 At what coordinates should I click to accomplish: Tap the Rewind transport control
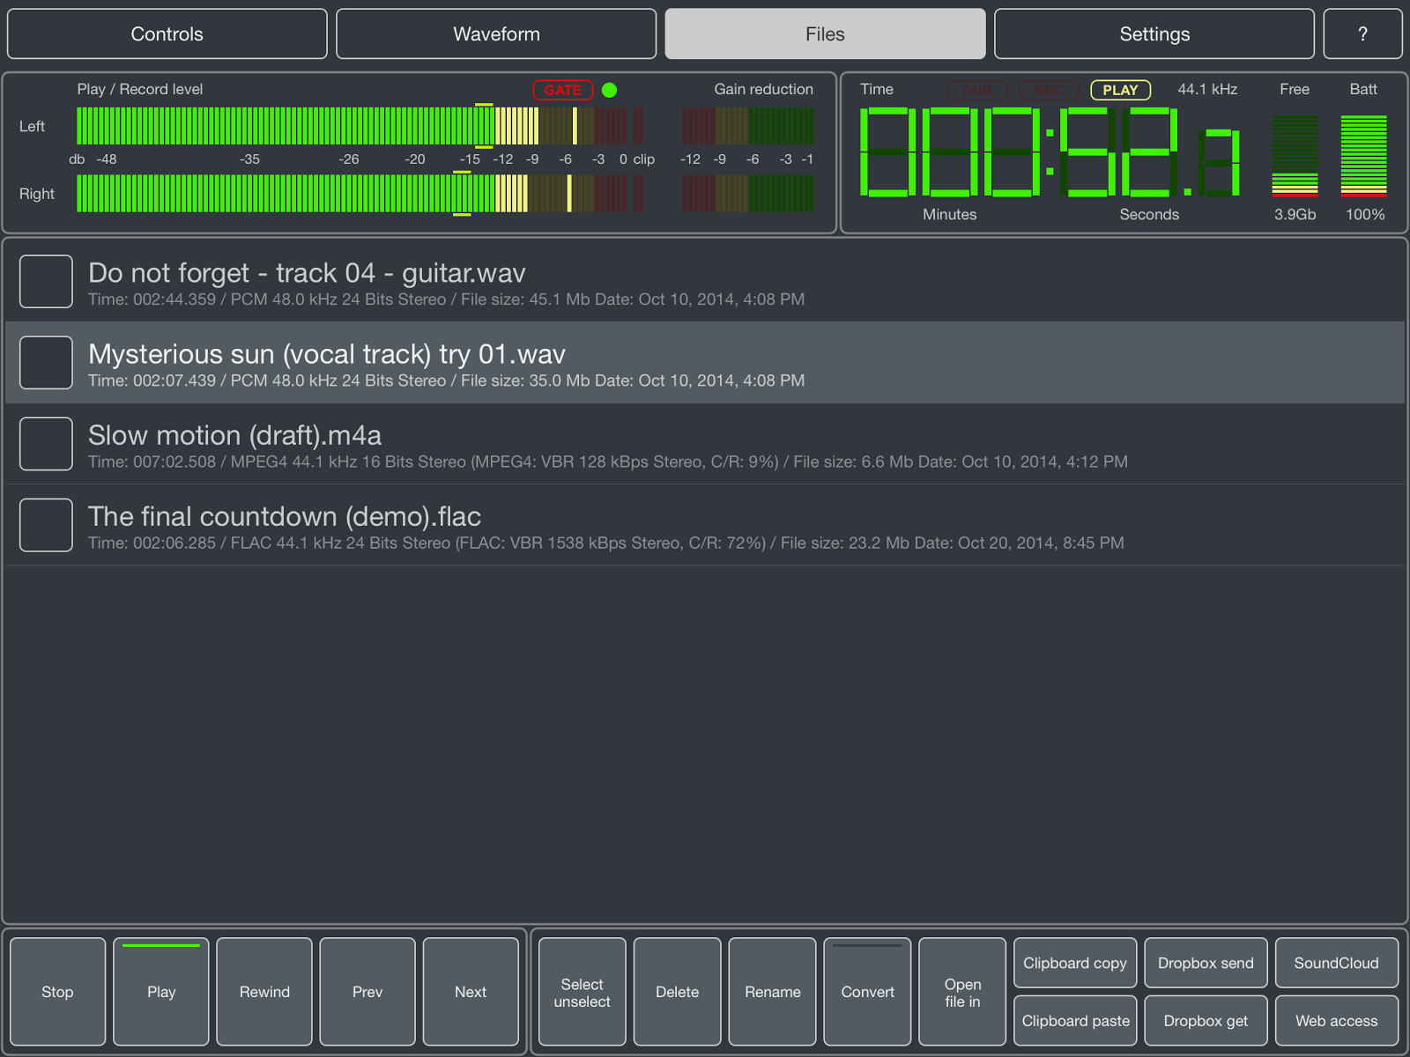point(263,991)
